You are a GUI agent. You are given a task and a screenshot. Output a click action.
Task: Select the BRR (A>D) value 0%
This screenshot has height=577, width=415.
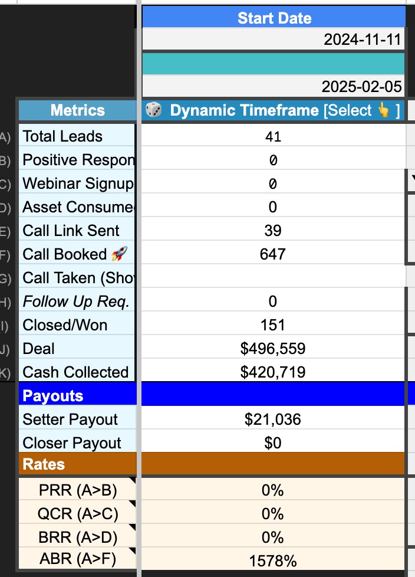click(274, 536)
